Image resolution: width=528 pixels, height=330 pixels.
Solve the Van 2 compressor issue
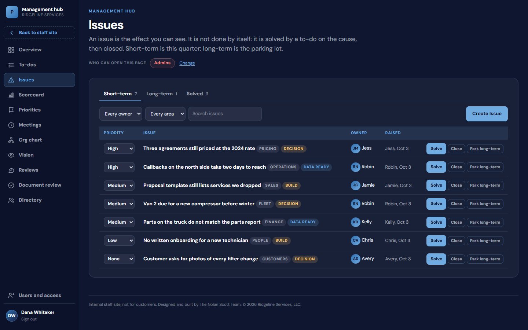(436, 204)
